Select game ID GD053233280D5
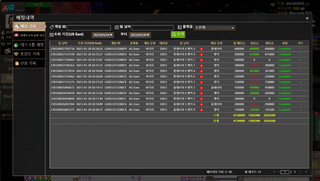 click(115, 54)
